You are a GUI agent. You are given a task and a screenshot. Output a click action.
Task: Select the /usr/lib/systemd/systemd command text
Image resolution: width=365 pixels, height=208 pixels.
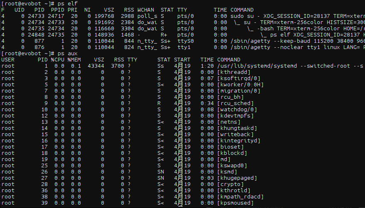[x=257, y=66]
